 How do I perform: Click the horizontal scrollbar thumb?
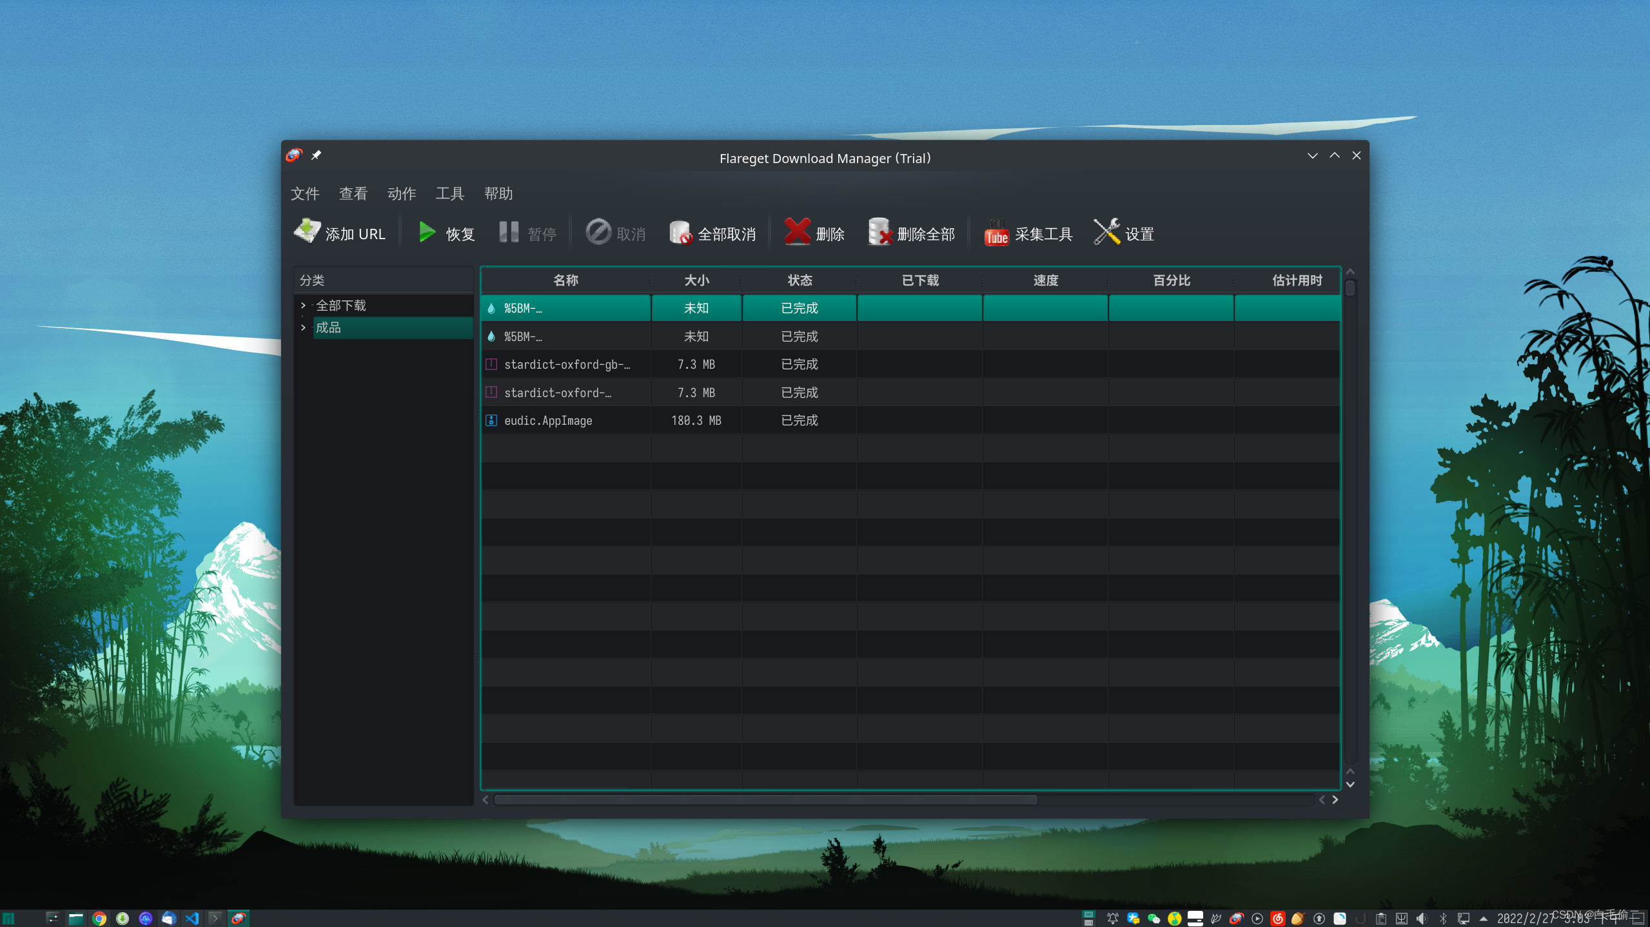(x=765, y=800)
